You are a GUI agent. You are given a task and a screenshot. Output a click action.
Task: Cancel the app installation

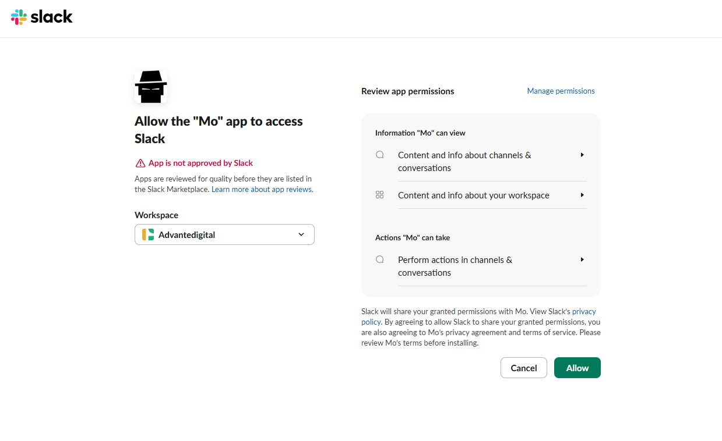coord(523,368)
